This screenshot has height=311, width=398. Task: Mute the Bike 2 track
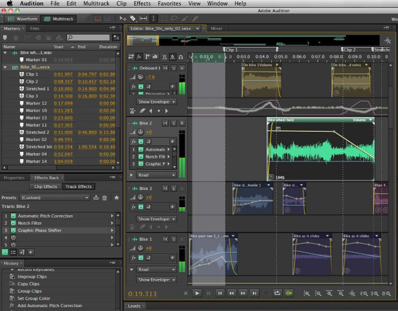[166, 123]
